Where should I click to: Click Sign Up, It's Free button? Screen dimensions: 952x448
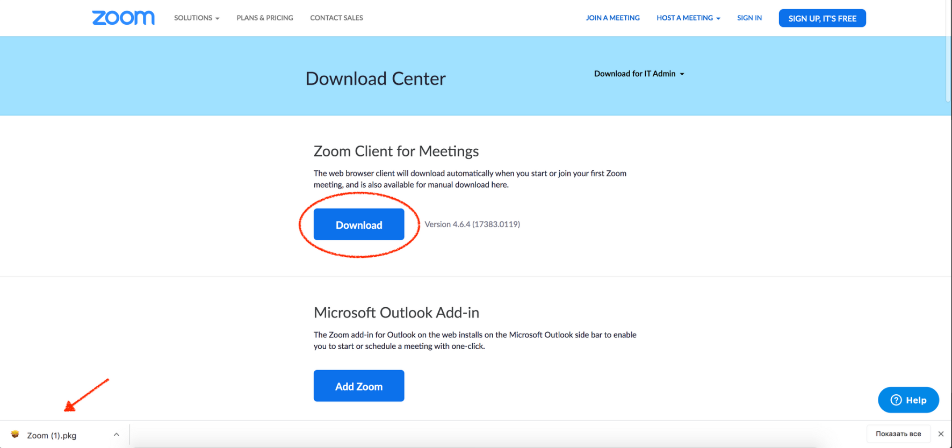822,18
